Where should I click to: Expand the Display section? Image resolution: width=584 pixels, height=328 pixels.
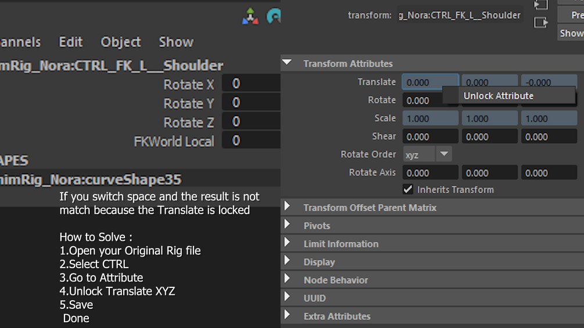287,261
